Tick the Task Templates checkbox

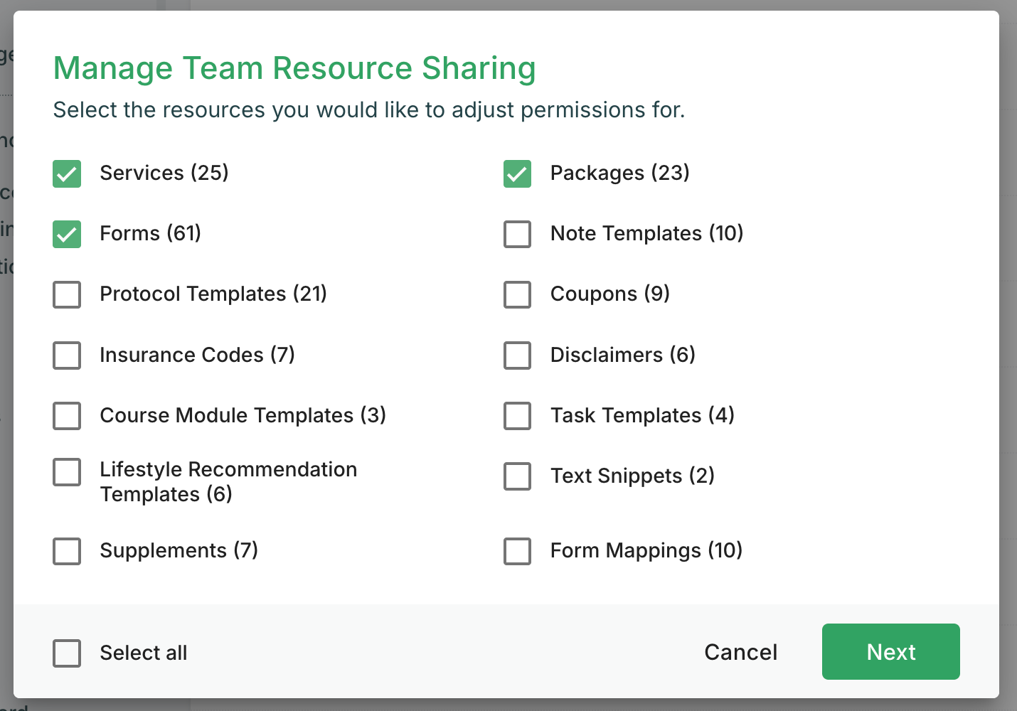click(x=517, y=416)
